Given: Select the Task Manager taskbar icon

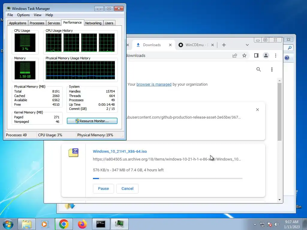Looking at the screenshot, I should coord(119,224).
